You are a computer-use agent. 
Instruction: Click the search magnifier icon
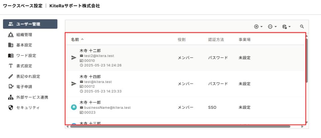point(302,26)
